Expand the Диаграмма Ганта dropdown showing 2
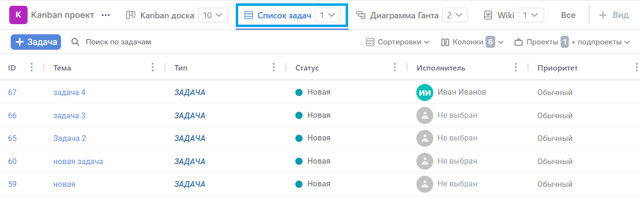This screenshot has width=640, height=197. (x=454, y=15)
